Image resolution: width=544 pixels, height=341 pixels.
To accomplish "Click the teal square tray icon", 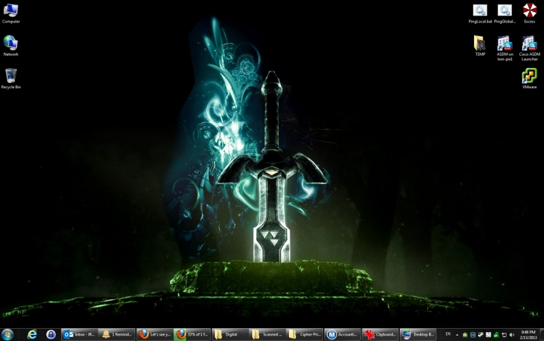I will pos(473,335).
